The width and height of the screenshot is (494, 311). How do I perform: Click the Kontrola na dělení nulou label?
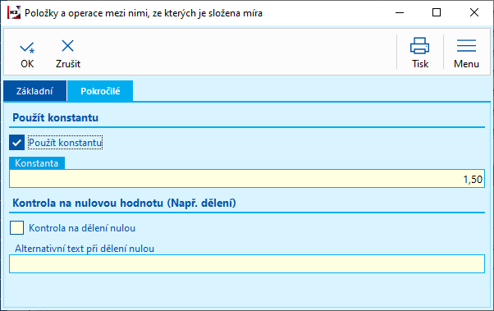[82, 228]
